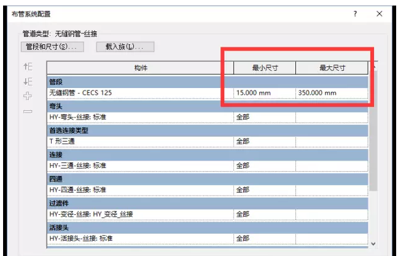Click the remove row minus icon
The width and height of the screenshot is (398, 256).
[x=27, y=111]
